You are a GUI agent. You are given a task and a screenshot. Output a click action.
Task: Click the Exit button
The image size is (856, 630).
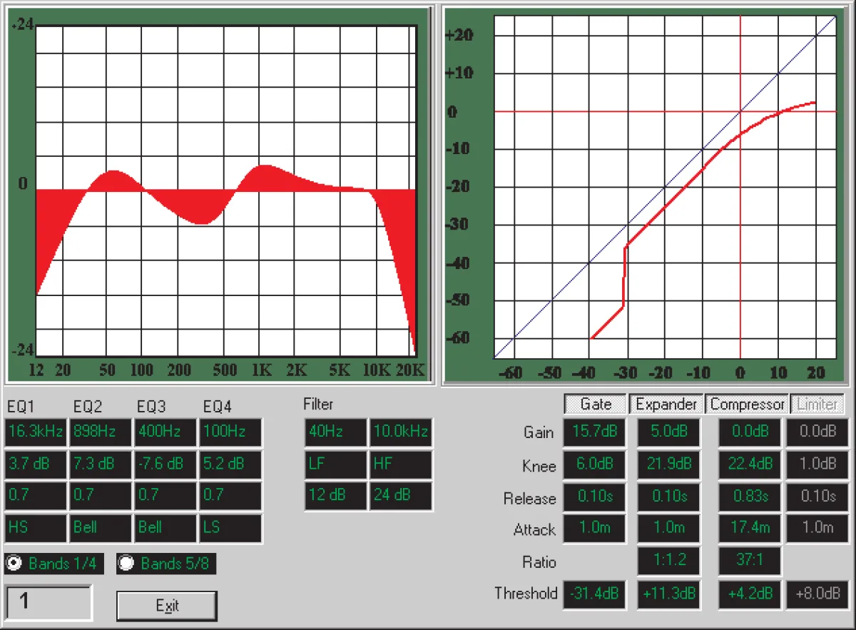pyautogui.click(x=167, y=606)
